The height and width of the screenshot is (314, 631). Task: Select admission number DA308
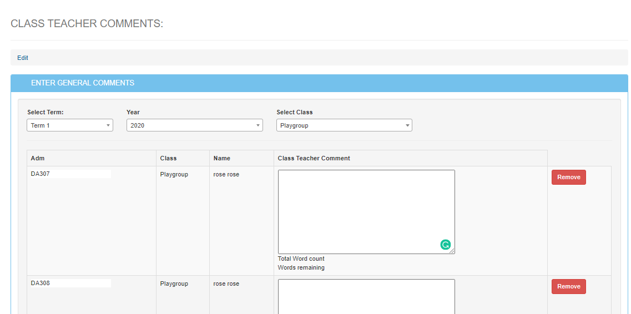tap(41, 283)
